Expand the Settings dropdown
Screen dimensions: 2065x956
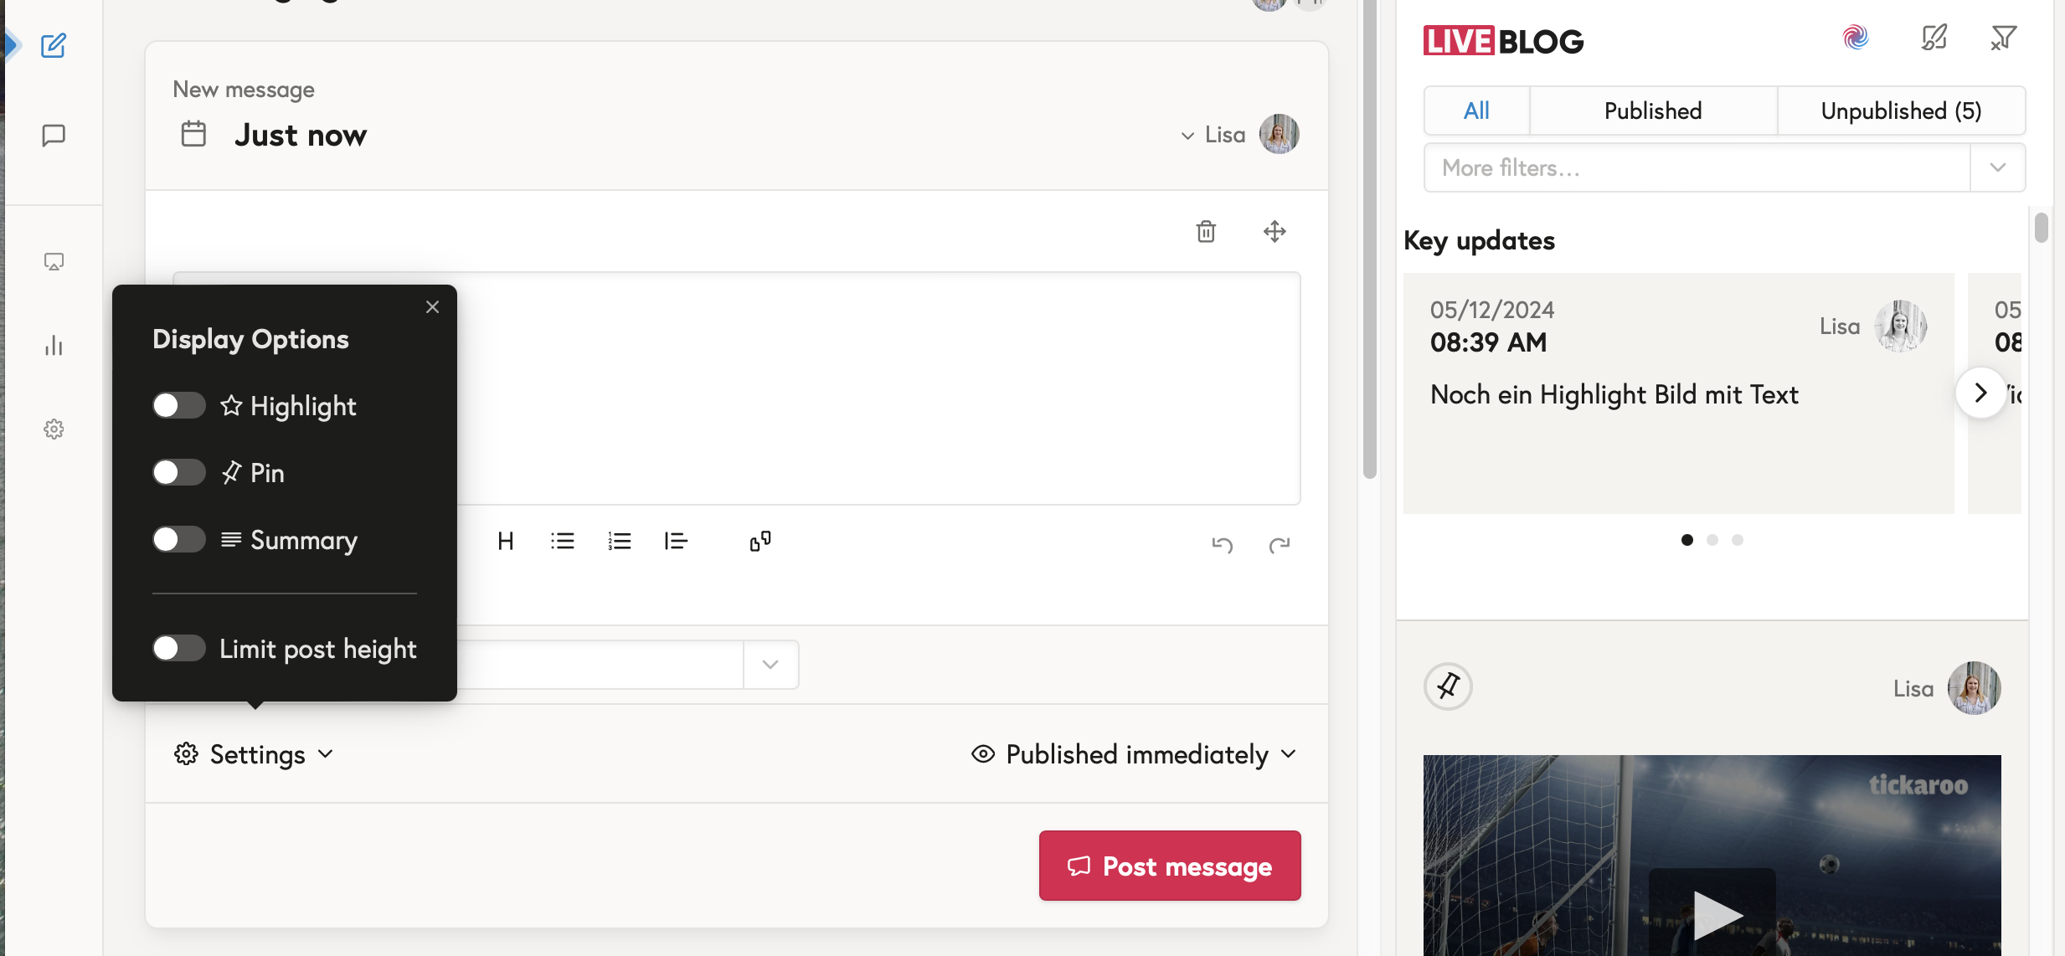pos(255,754)
